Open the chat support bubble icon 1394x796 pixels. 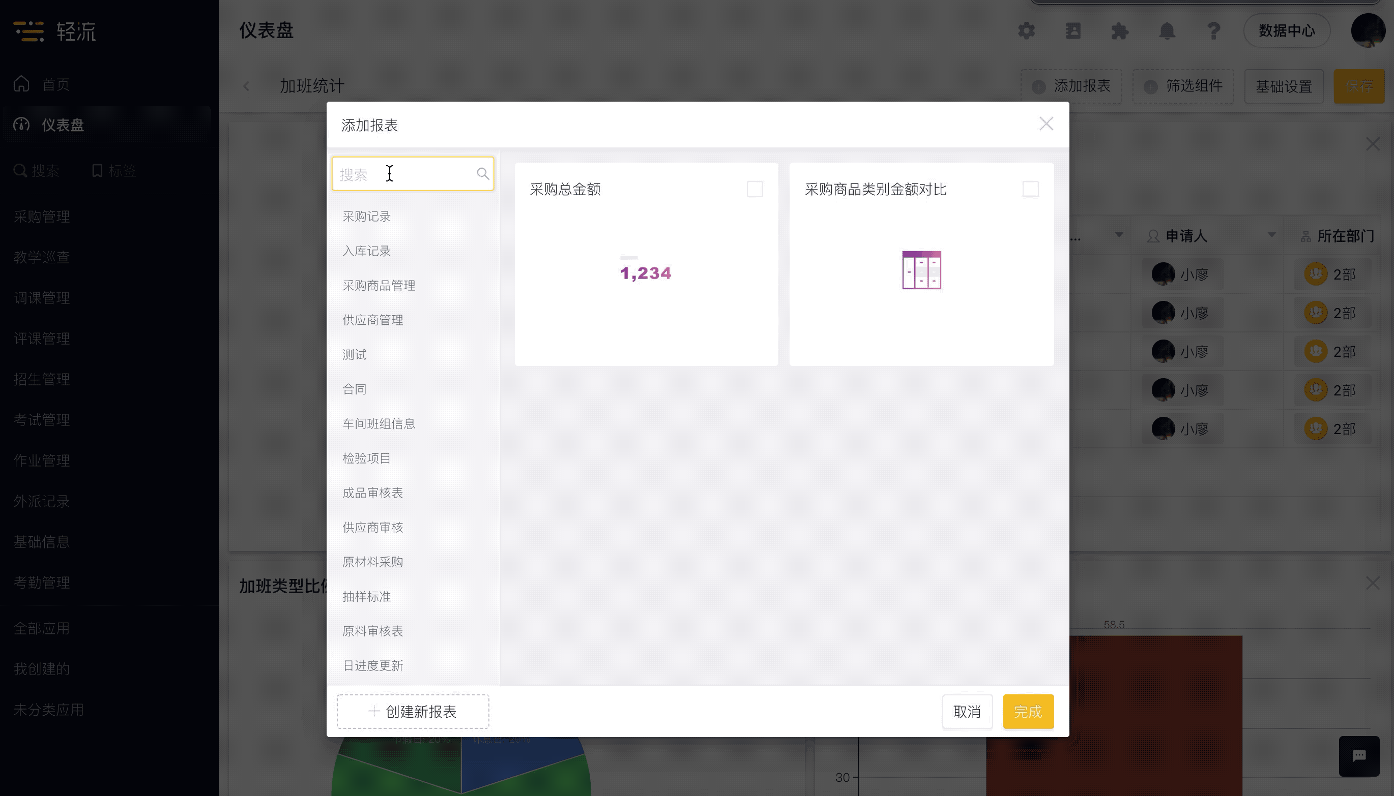point(1359,756)
